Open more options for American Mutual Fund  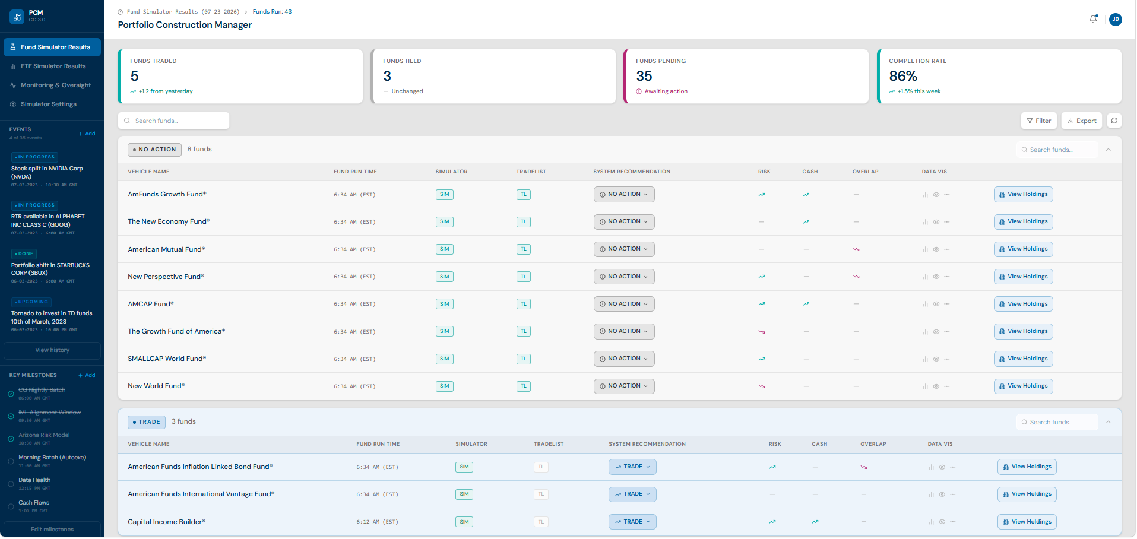[947, 249]
